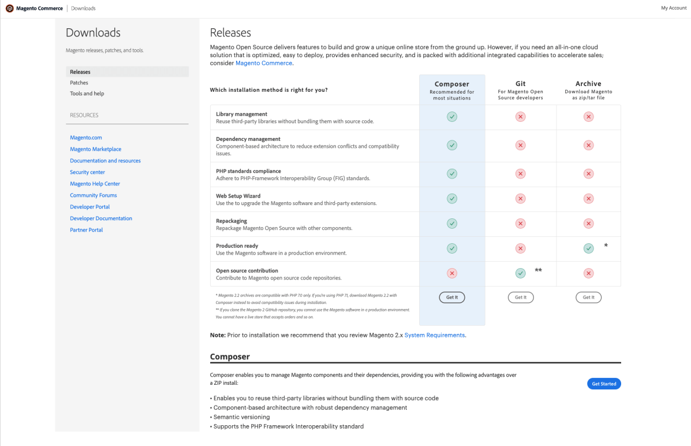691x446 pixels.
Task: Click 'Production ready' row title
Action: [x=237, y=246]
